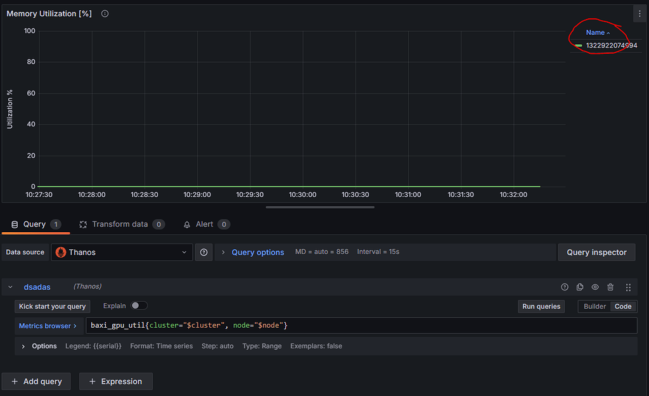Enable the Explain toggle
Image resolution: width=649 pixels, height=396 pixels.
click(139, 306)
